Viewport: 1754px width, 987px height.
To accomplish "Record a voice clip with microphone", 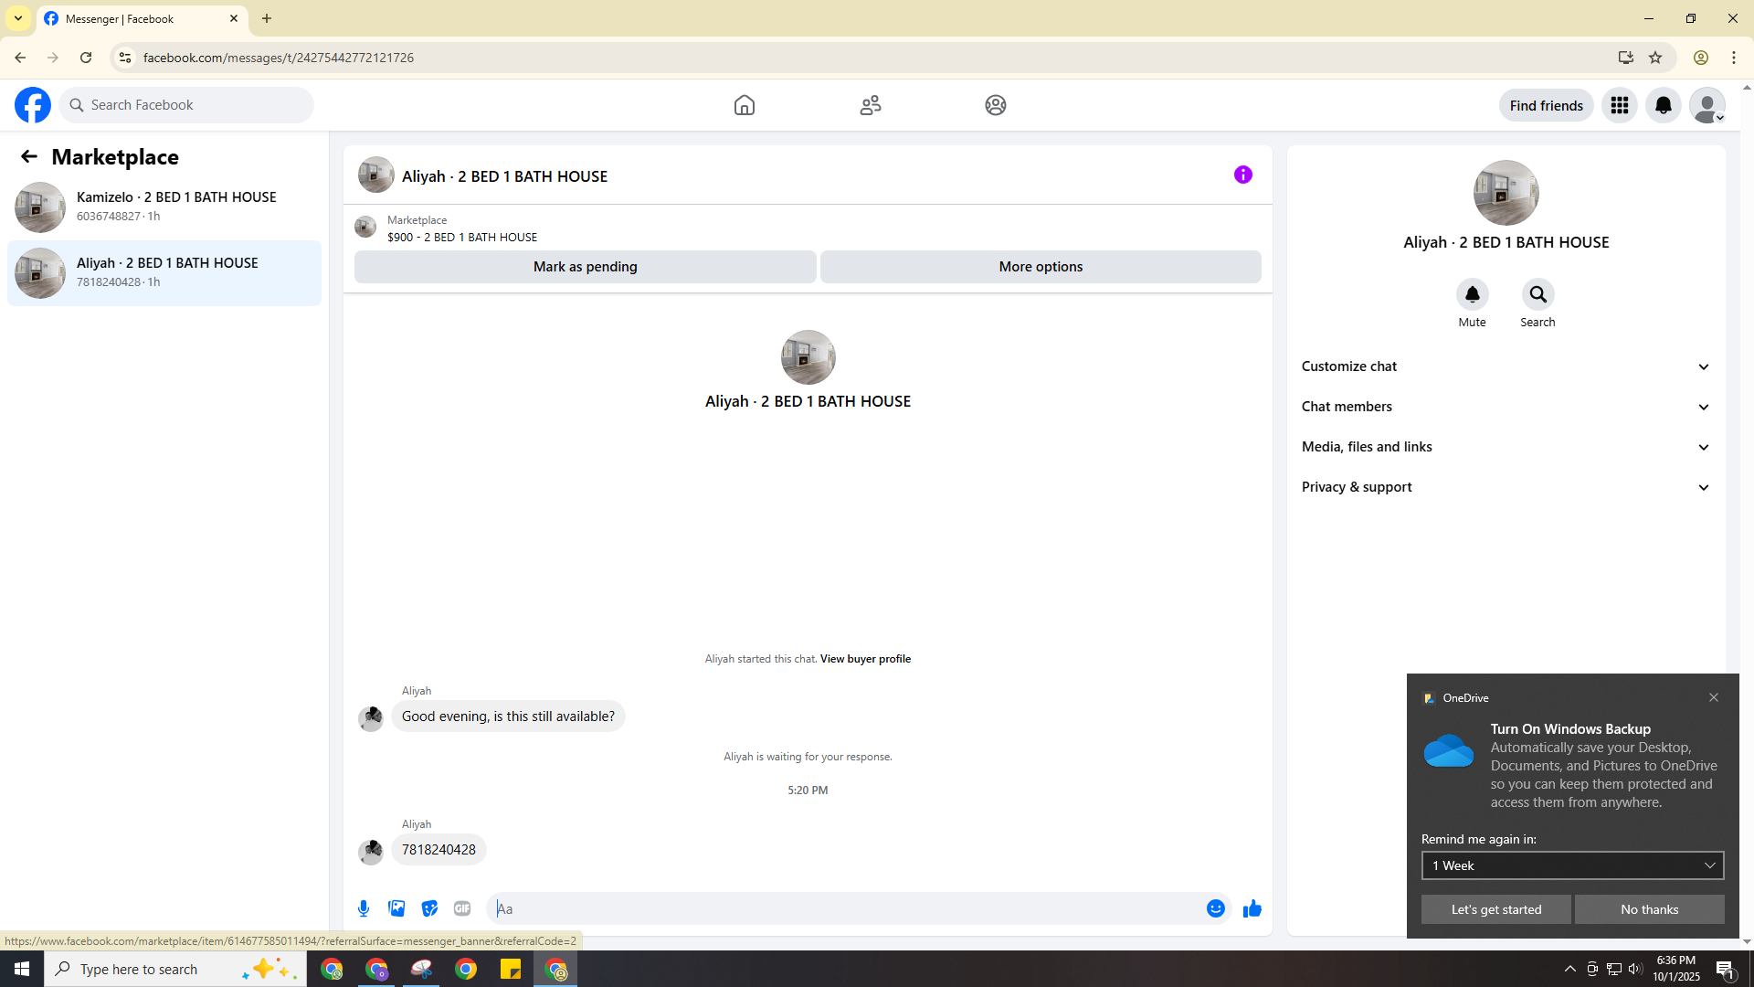I will (364, 908).
